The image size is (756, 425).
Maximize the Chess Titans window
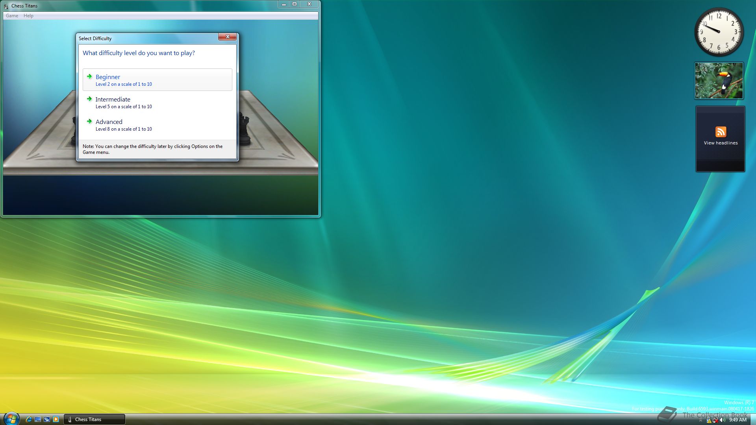pos(294,4)
